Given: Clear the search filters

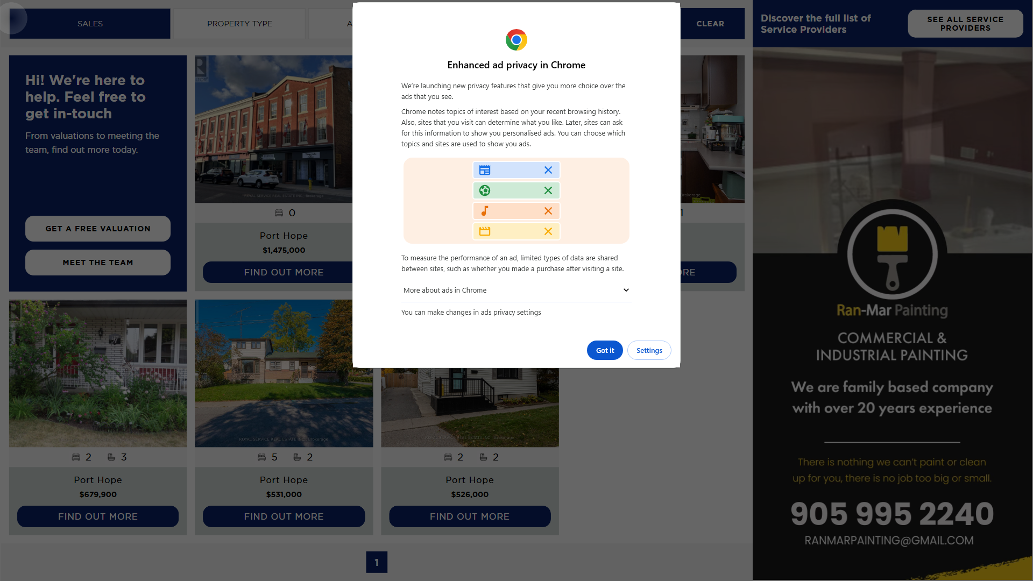Looking at the screenshot, I should (x=710, y=24).
